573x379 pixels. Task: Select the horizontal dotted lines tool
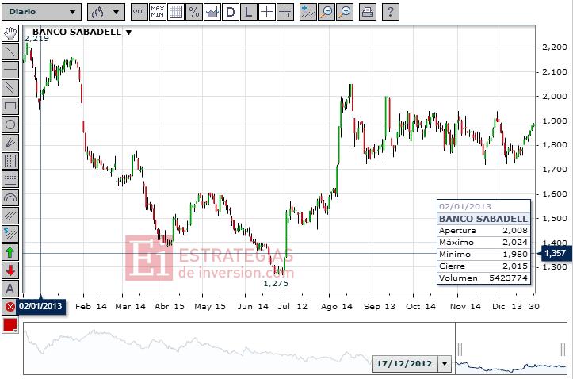pos(10,179)
